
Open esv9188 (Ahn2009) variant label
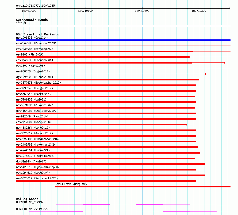tap(30, 54)
